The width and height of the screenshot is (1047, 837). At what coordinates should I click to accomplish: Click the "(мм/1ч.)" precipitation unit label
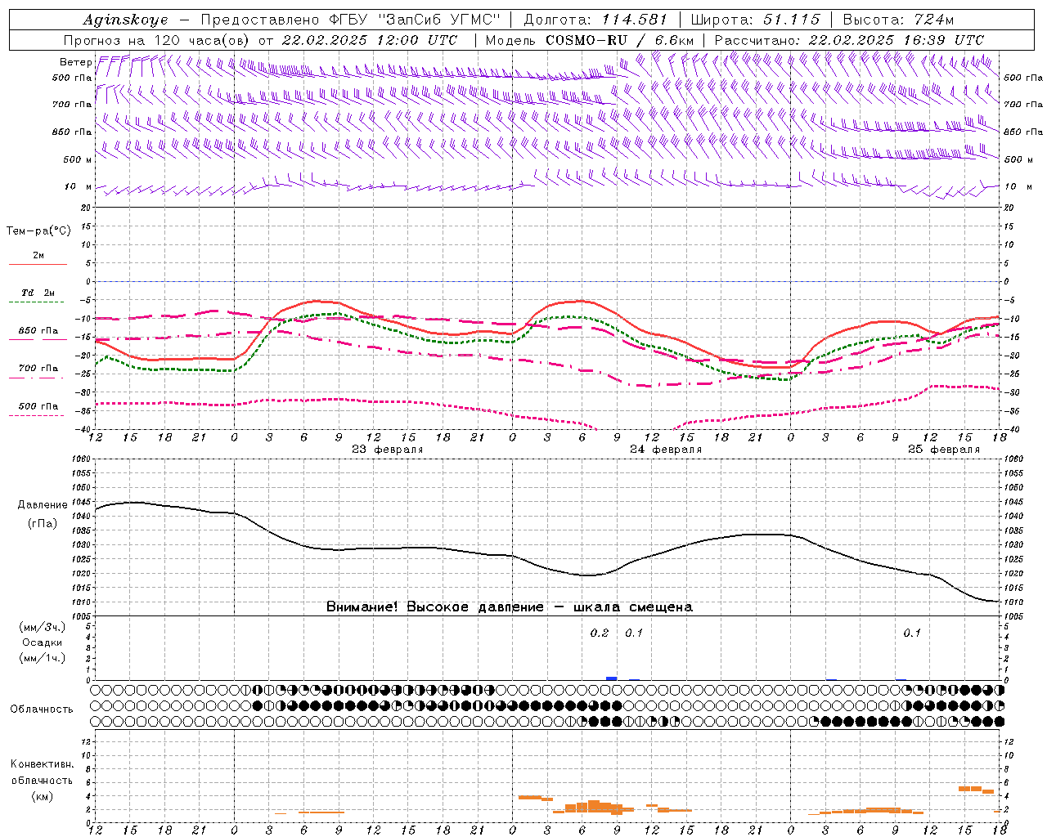42,658
